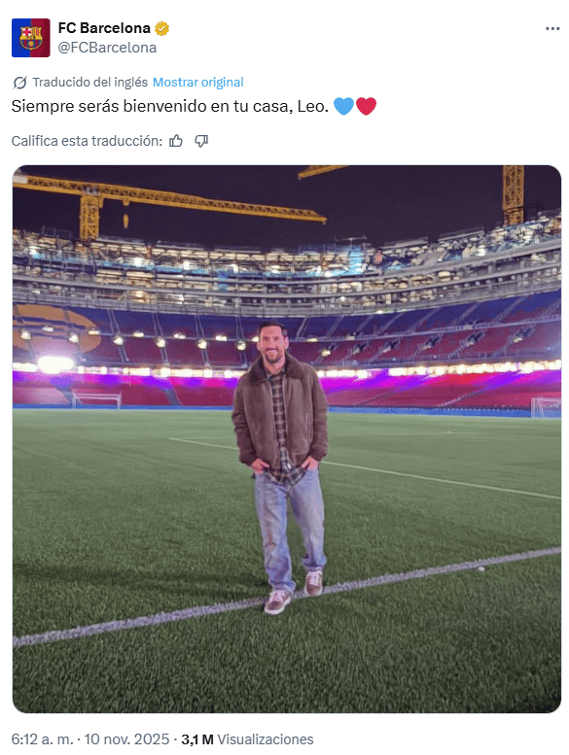Open the FC Barcelona display name link
The height and width of the screenshot is (755, 569).
(x=104, y=28)
